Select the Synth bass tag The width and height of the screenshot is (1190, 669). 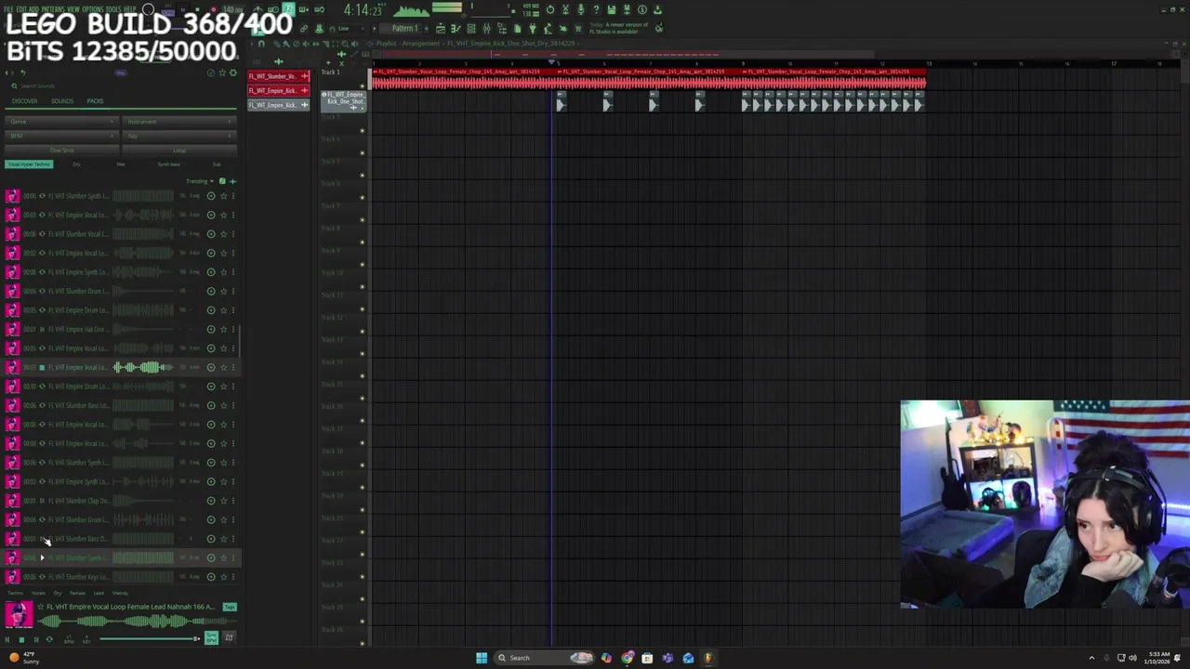[168, 164]
